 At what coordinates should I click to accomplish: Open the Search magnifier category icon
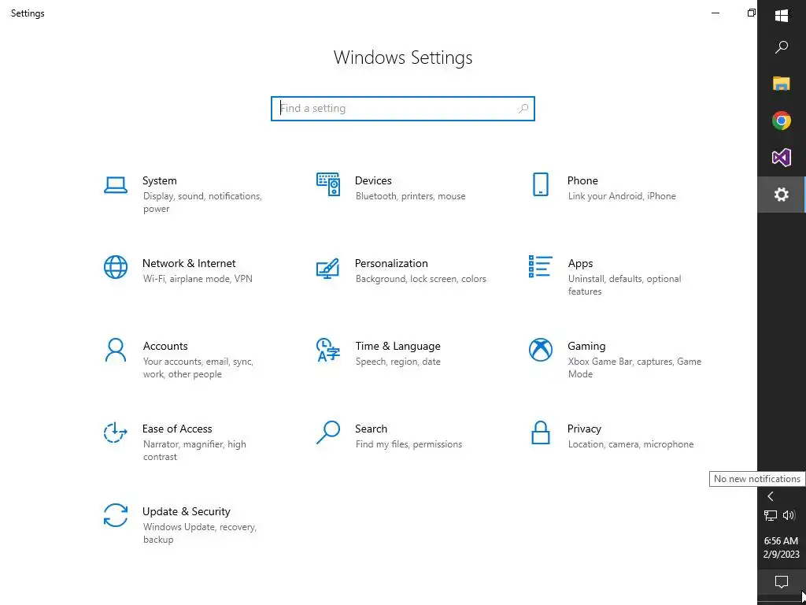pos(328,432)
